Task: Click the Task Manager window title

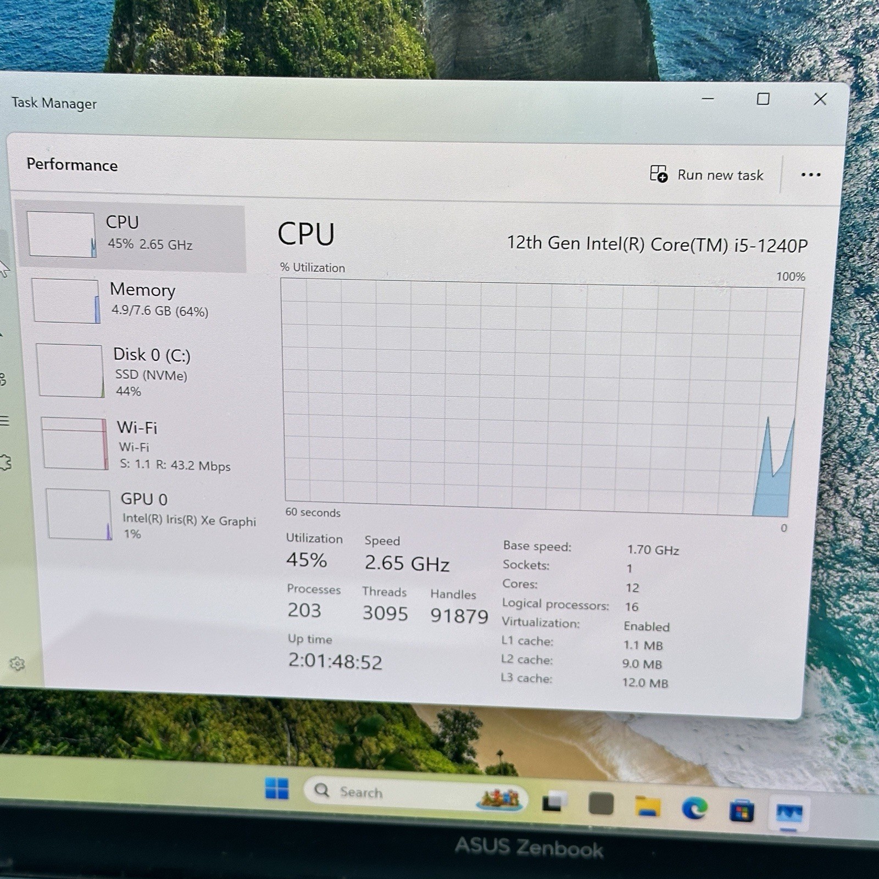Action: tap(54, 103)
